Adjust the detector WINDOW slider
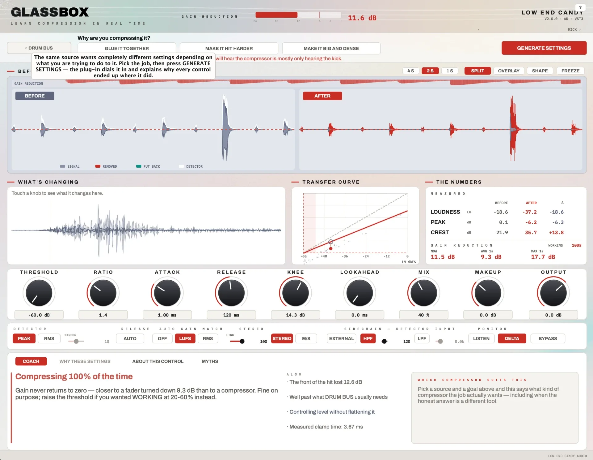 76,341
